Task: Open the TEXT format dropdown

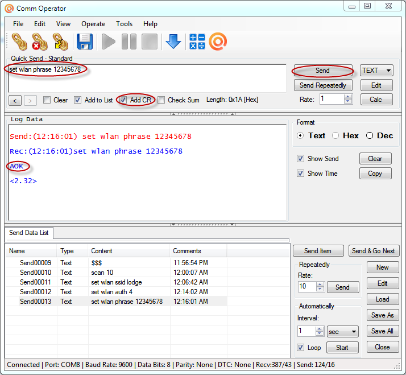Action: [376, 71]
